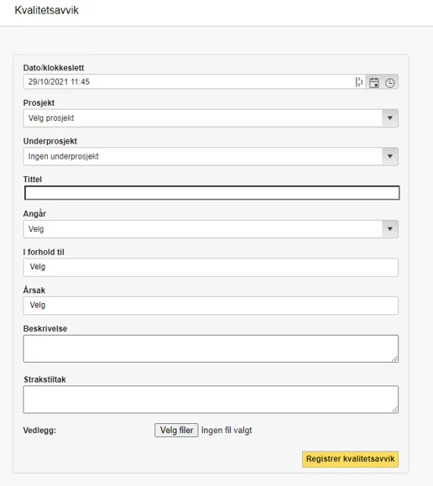This screenshot has width=433, height=486.
Task: Click the Kvalitetsavvik page heading
Action: pos(46,10)
